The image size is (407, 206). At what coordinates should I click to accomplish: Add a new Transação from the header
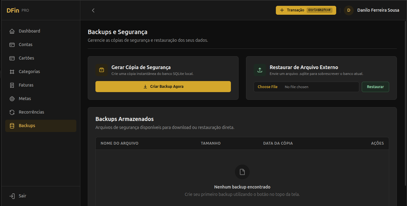point(306,10)
